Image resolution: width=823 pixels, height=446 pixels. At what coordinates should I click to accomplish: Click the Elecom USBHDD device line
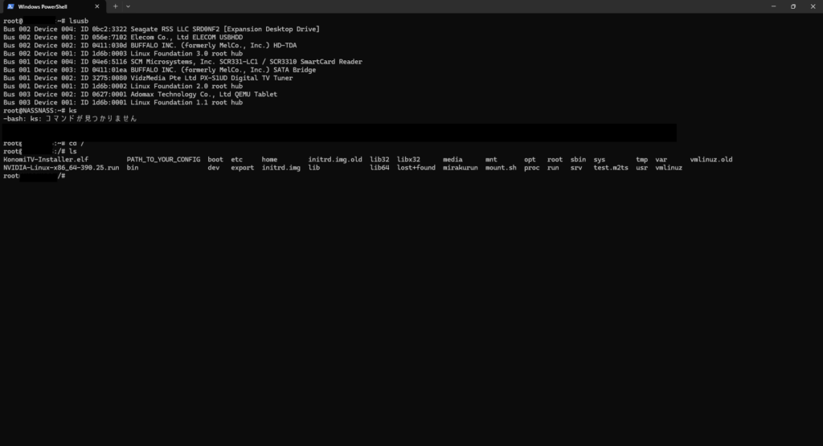tap(123, 37)
